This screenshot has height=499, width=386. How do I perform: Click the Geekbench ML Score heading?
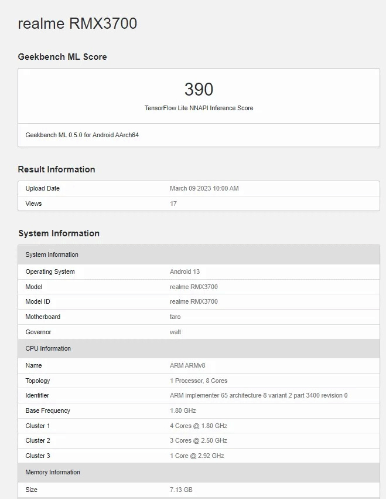pos(62,57)
